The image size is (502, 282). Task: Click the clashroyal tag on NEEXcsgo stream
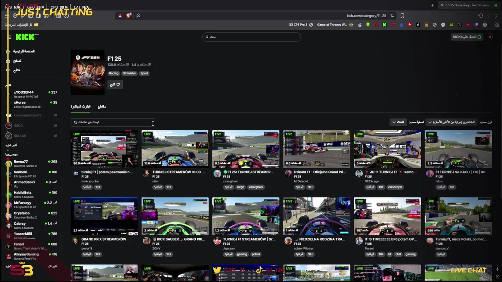pyautogui.click(x=395, y=187)
